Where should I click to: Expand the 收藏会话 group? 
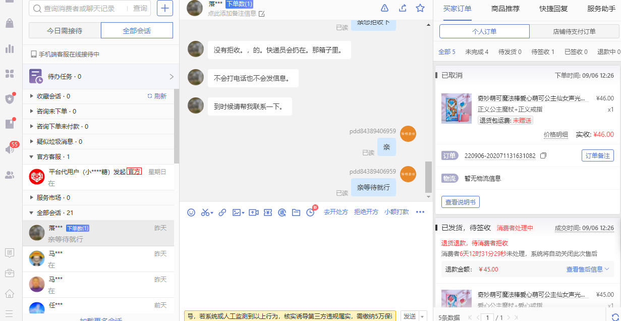coord(32,96)
